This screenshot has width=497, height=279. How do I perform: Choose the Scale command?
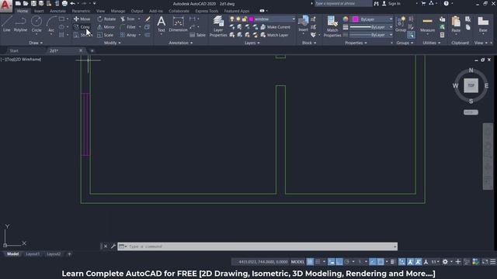106,35
